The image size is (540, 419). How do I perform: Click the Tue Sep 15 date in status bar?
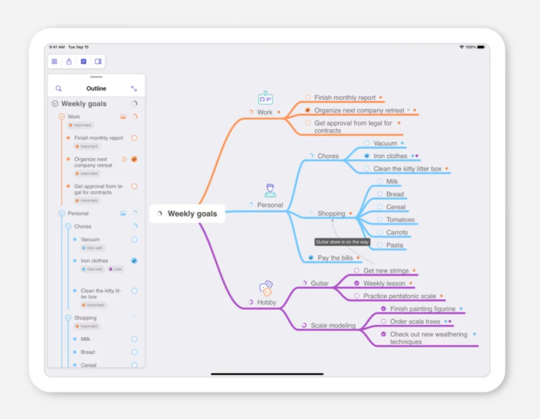click(x=78, y=47)
